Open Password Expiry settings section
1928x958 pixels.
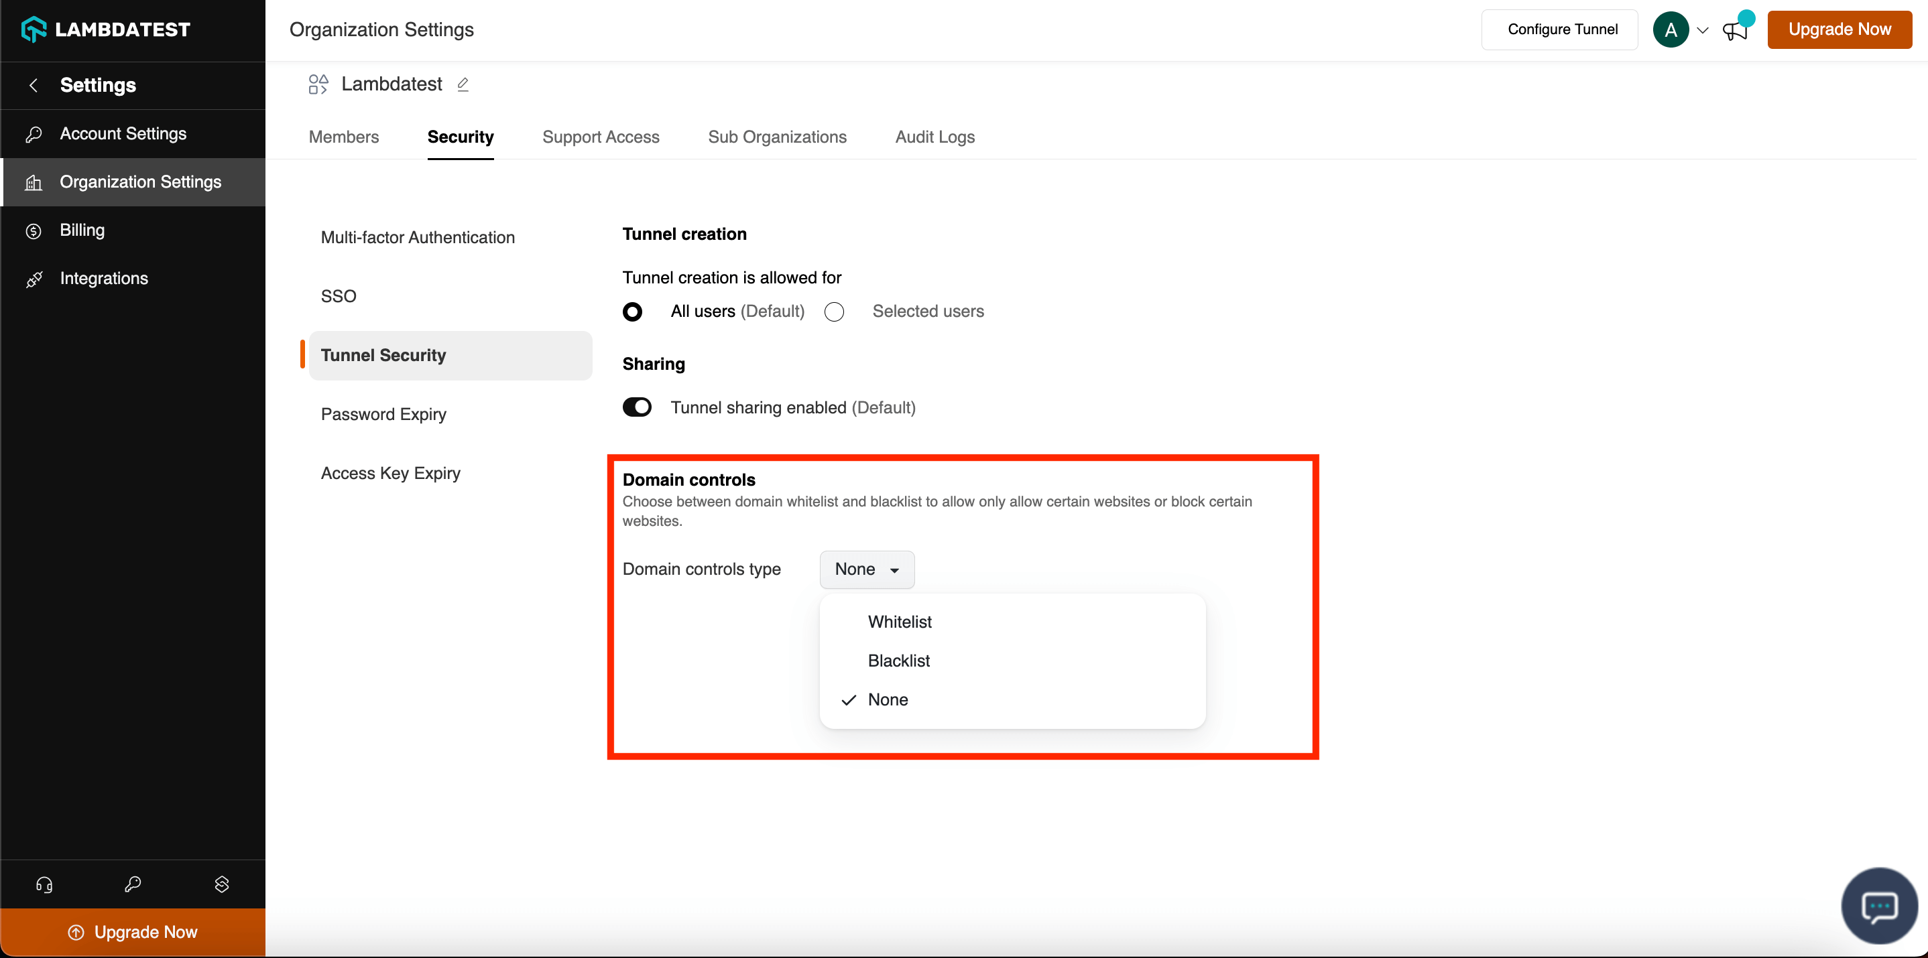click(x=383, y=414)
